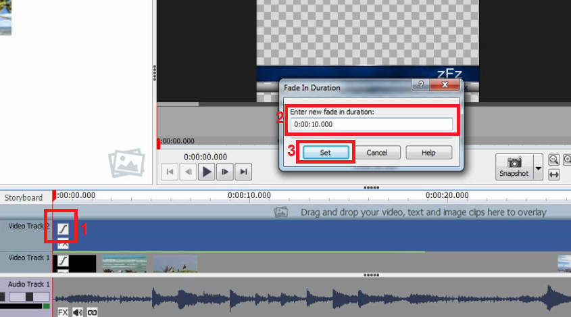Step forward one frame

point(225,172)
